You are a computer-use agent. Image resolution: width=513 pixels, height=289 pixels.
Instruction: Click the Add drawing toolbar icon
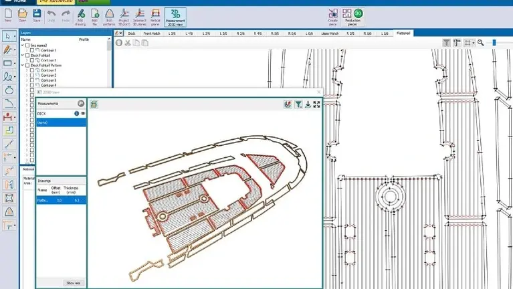(x=81, y=15)
